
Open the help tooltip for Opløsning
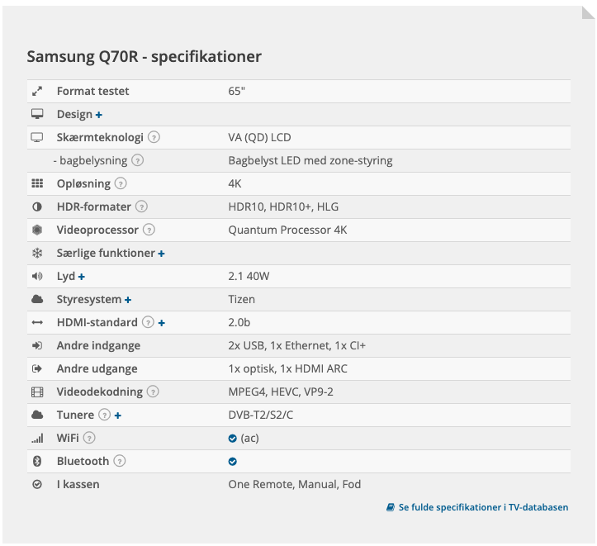point(121,183)
